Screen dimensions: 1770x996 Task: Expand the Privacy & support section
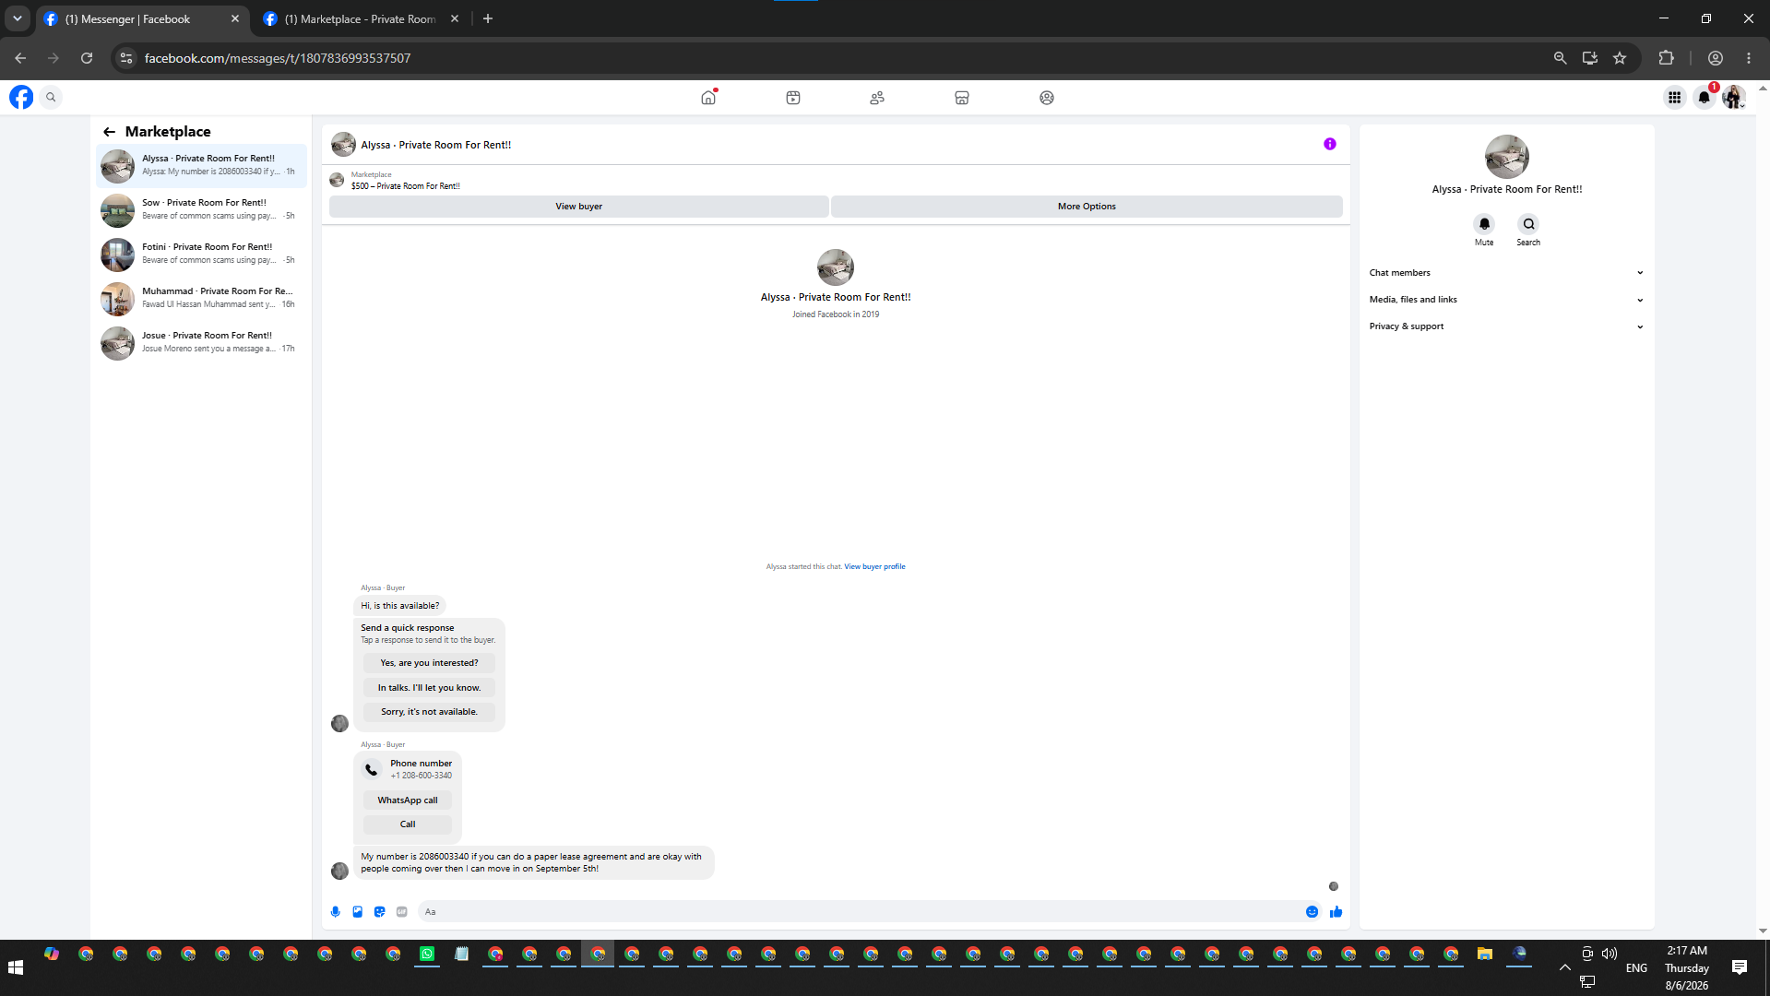pos(1506,326)
